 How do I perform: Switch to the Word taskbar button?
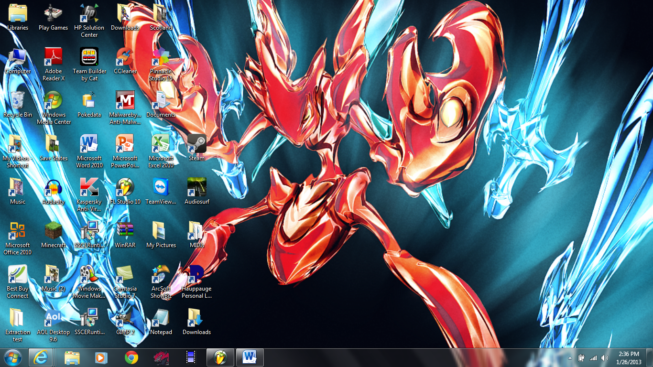click(250, 357)
